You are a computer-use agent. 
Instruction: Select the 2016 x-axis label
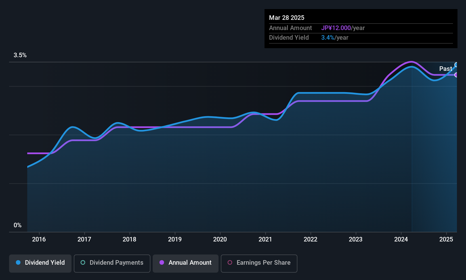click(39, 239)
